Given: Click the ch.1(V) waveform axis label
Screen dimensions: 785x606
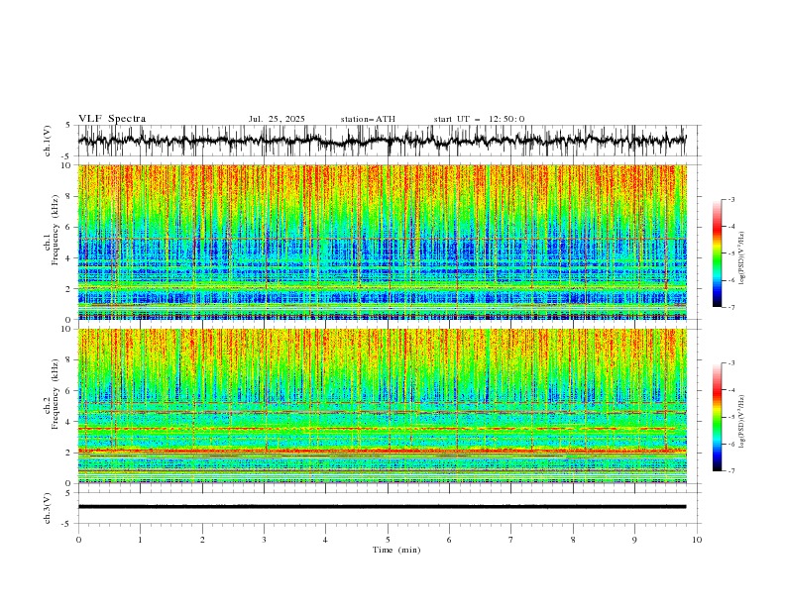Looking at the screenshot, I should coord(48,141).
